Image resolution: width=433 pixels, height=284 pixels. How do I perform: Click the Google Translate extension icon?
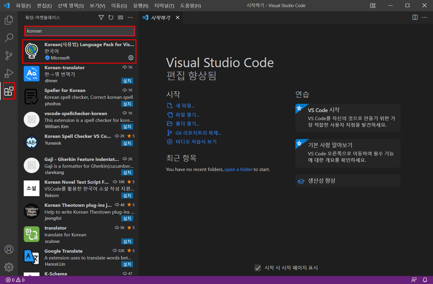31,257
